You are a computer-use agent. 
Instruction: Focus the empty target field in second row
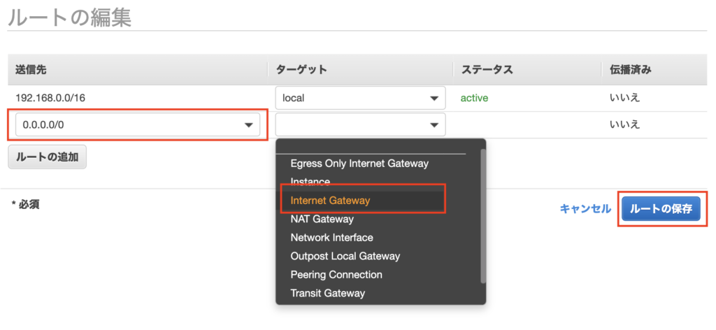point(350,125)
